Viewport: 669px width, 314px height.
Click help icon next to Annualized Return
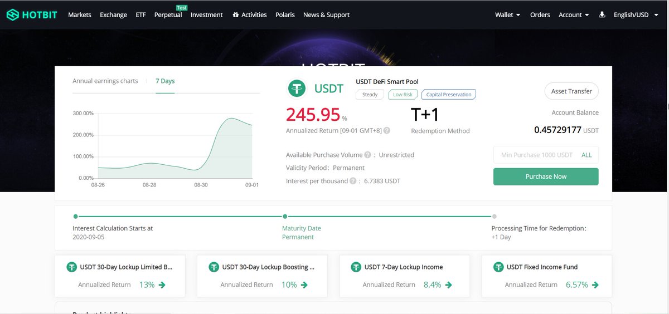coord(387,131)
